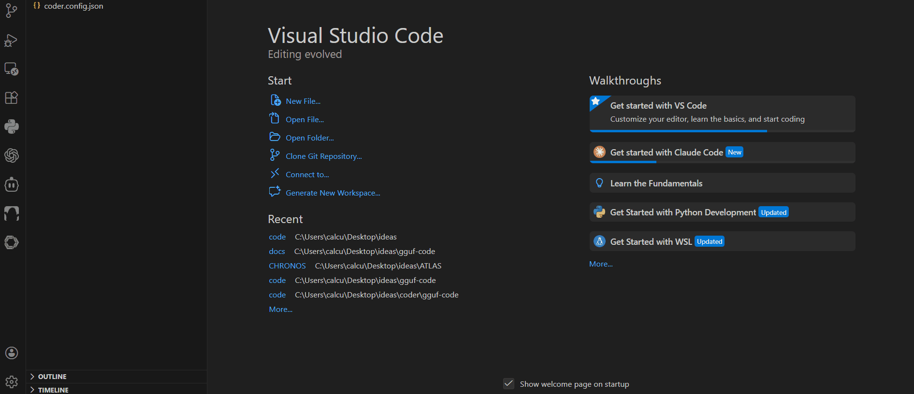
Task: Click the New File icon
Action: point(276,100)
